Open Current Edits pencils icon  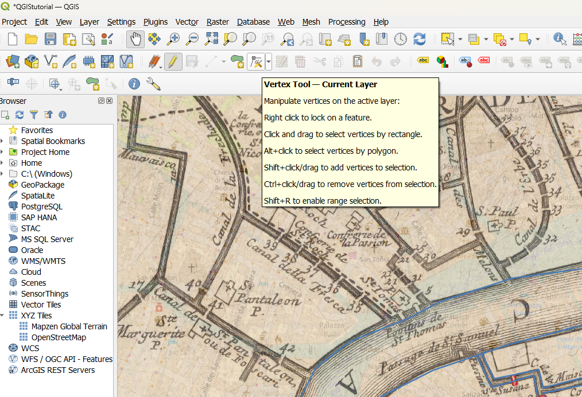point(154,61)
